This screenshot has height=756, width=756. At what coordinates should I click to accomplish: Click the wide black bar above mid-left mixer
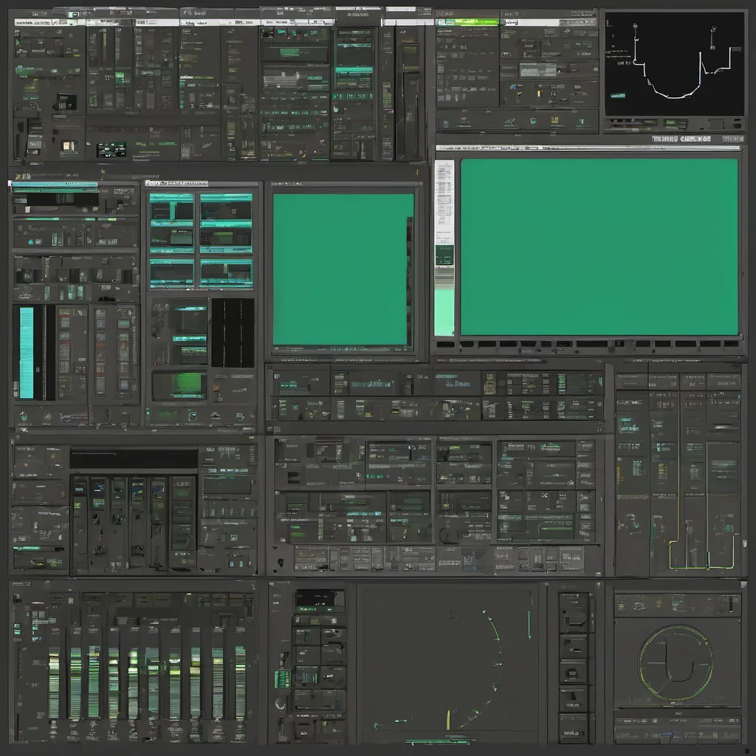click(x=134, y=458)
